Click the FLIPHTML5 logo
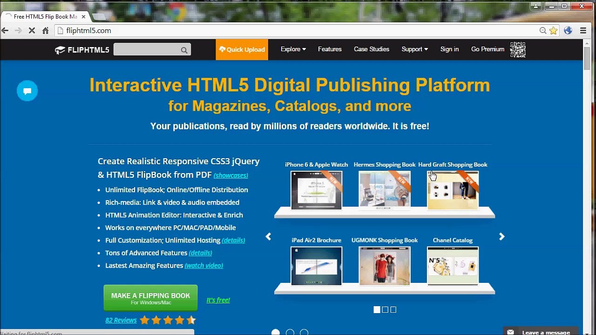This screenshot has width=596, height=335. click(82, 50)
